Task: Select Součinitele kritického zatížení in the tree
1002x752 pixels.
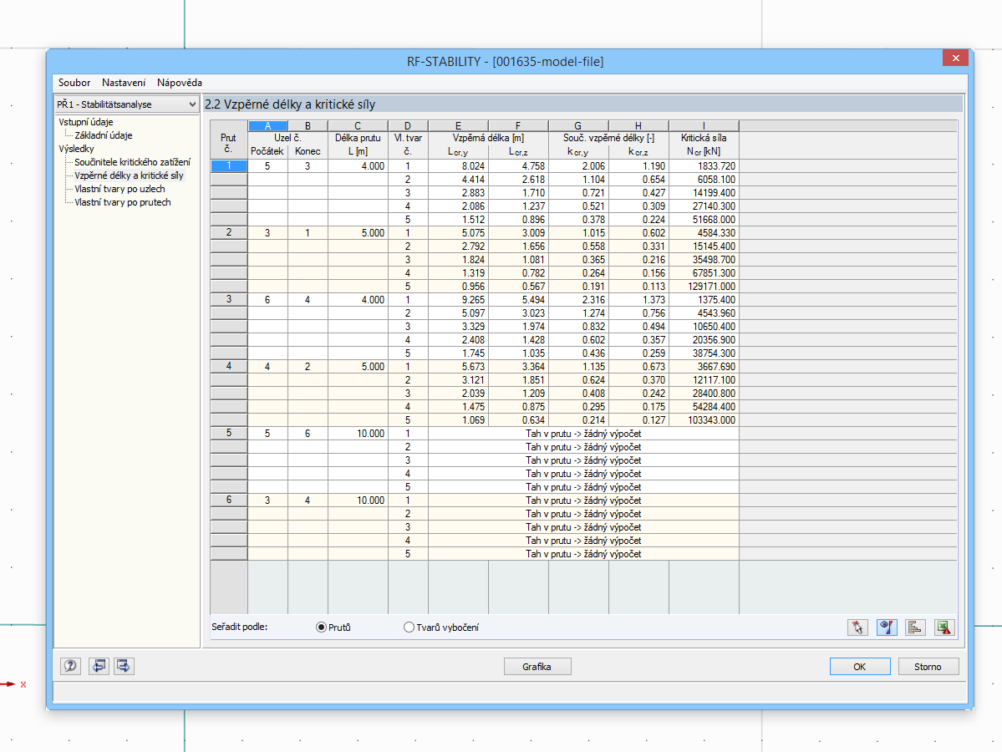Action: (132, 162)
